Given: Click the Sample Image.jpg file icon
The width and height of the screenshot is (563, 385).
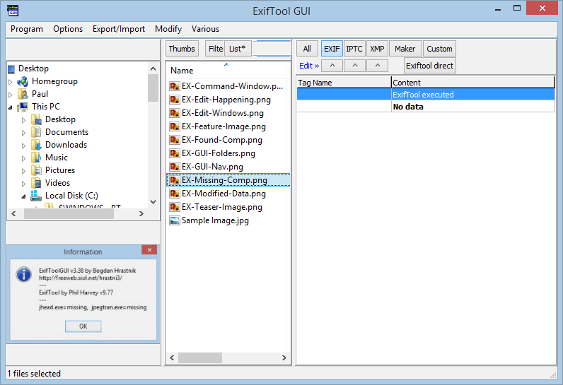Looking at the screenshot, I should point(175,220).
